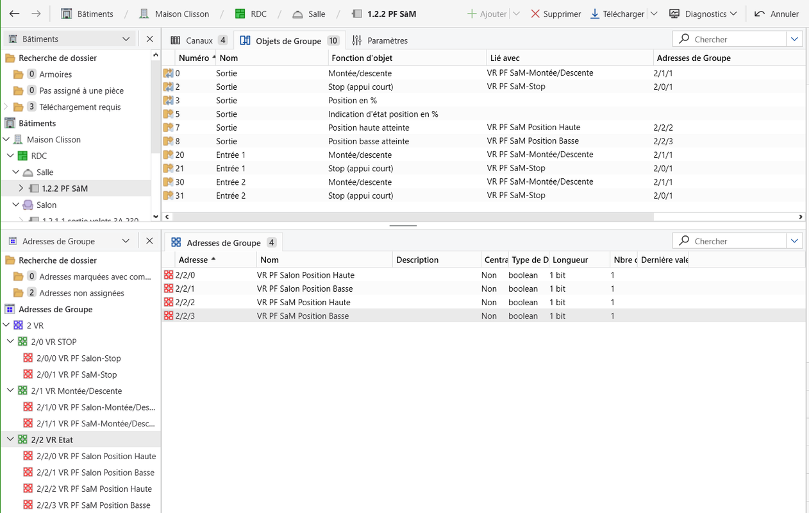Screen dimensions: 809x513
Task: Switch to the Objets de Groupe tab
Action: click(289, 40)
